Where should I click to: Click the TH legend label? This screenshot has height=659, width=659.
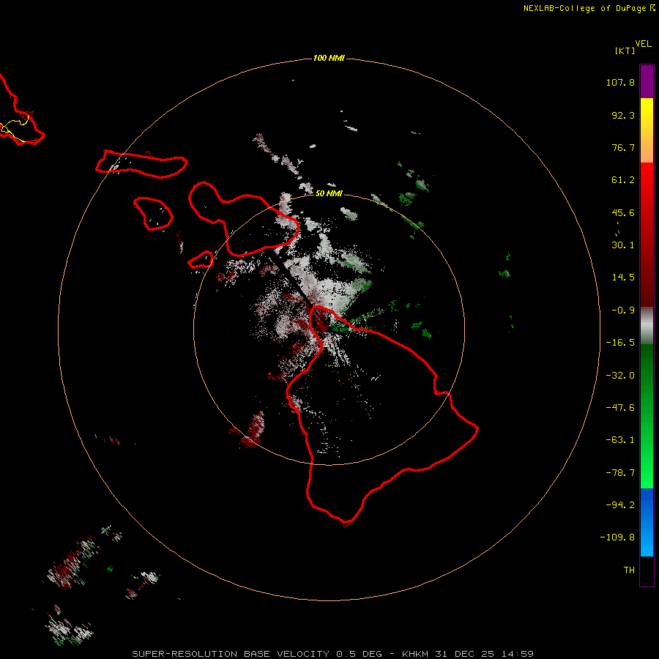point(629,570)
